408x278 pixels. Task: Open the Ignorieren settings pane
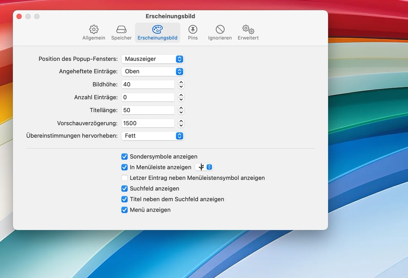(220, 32)
